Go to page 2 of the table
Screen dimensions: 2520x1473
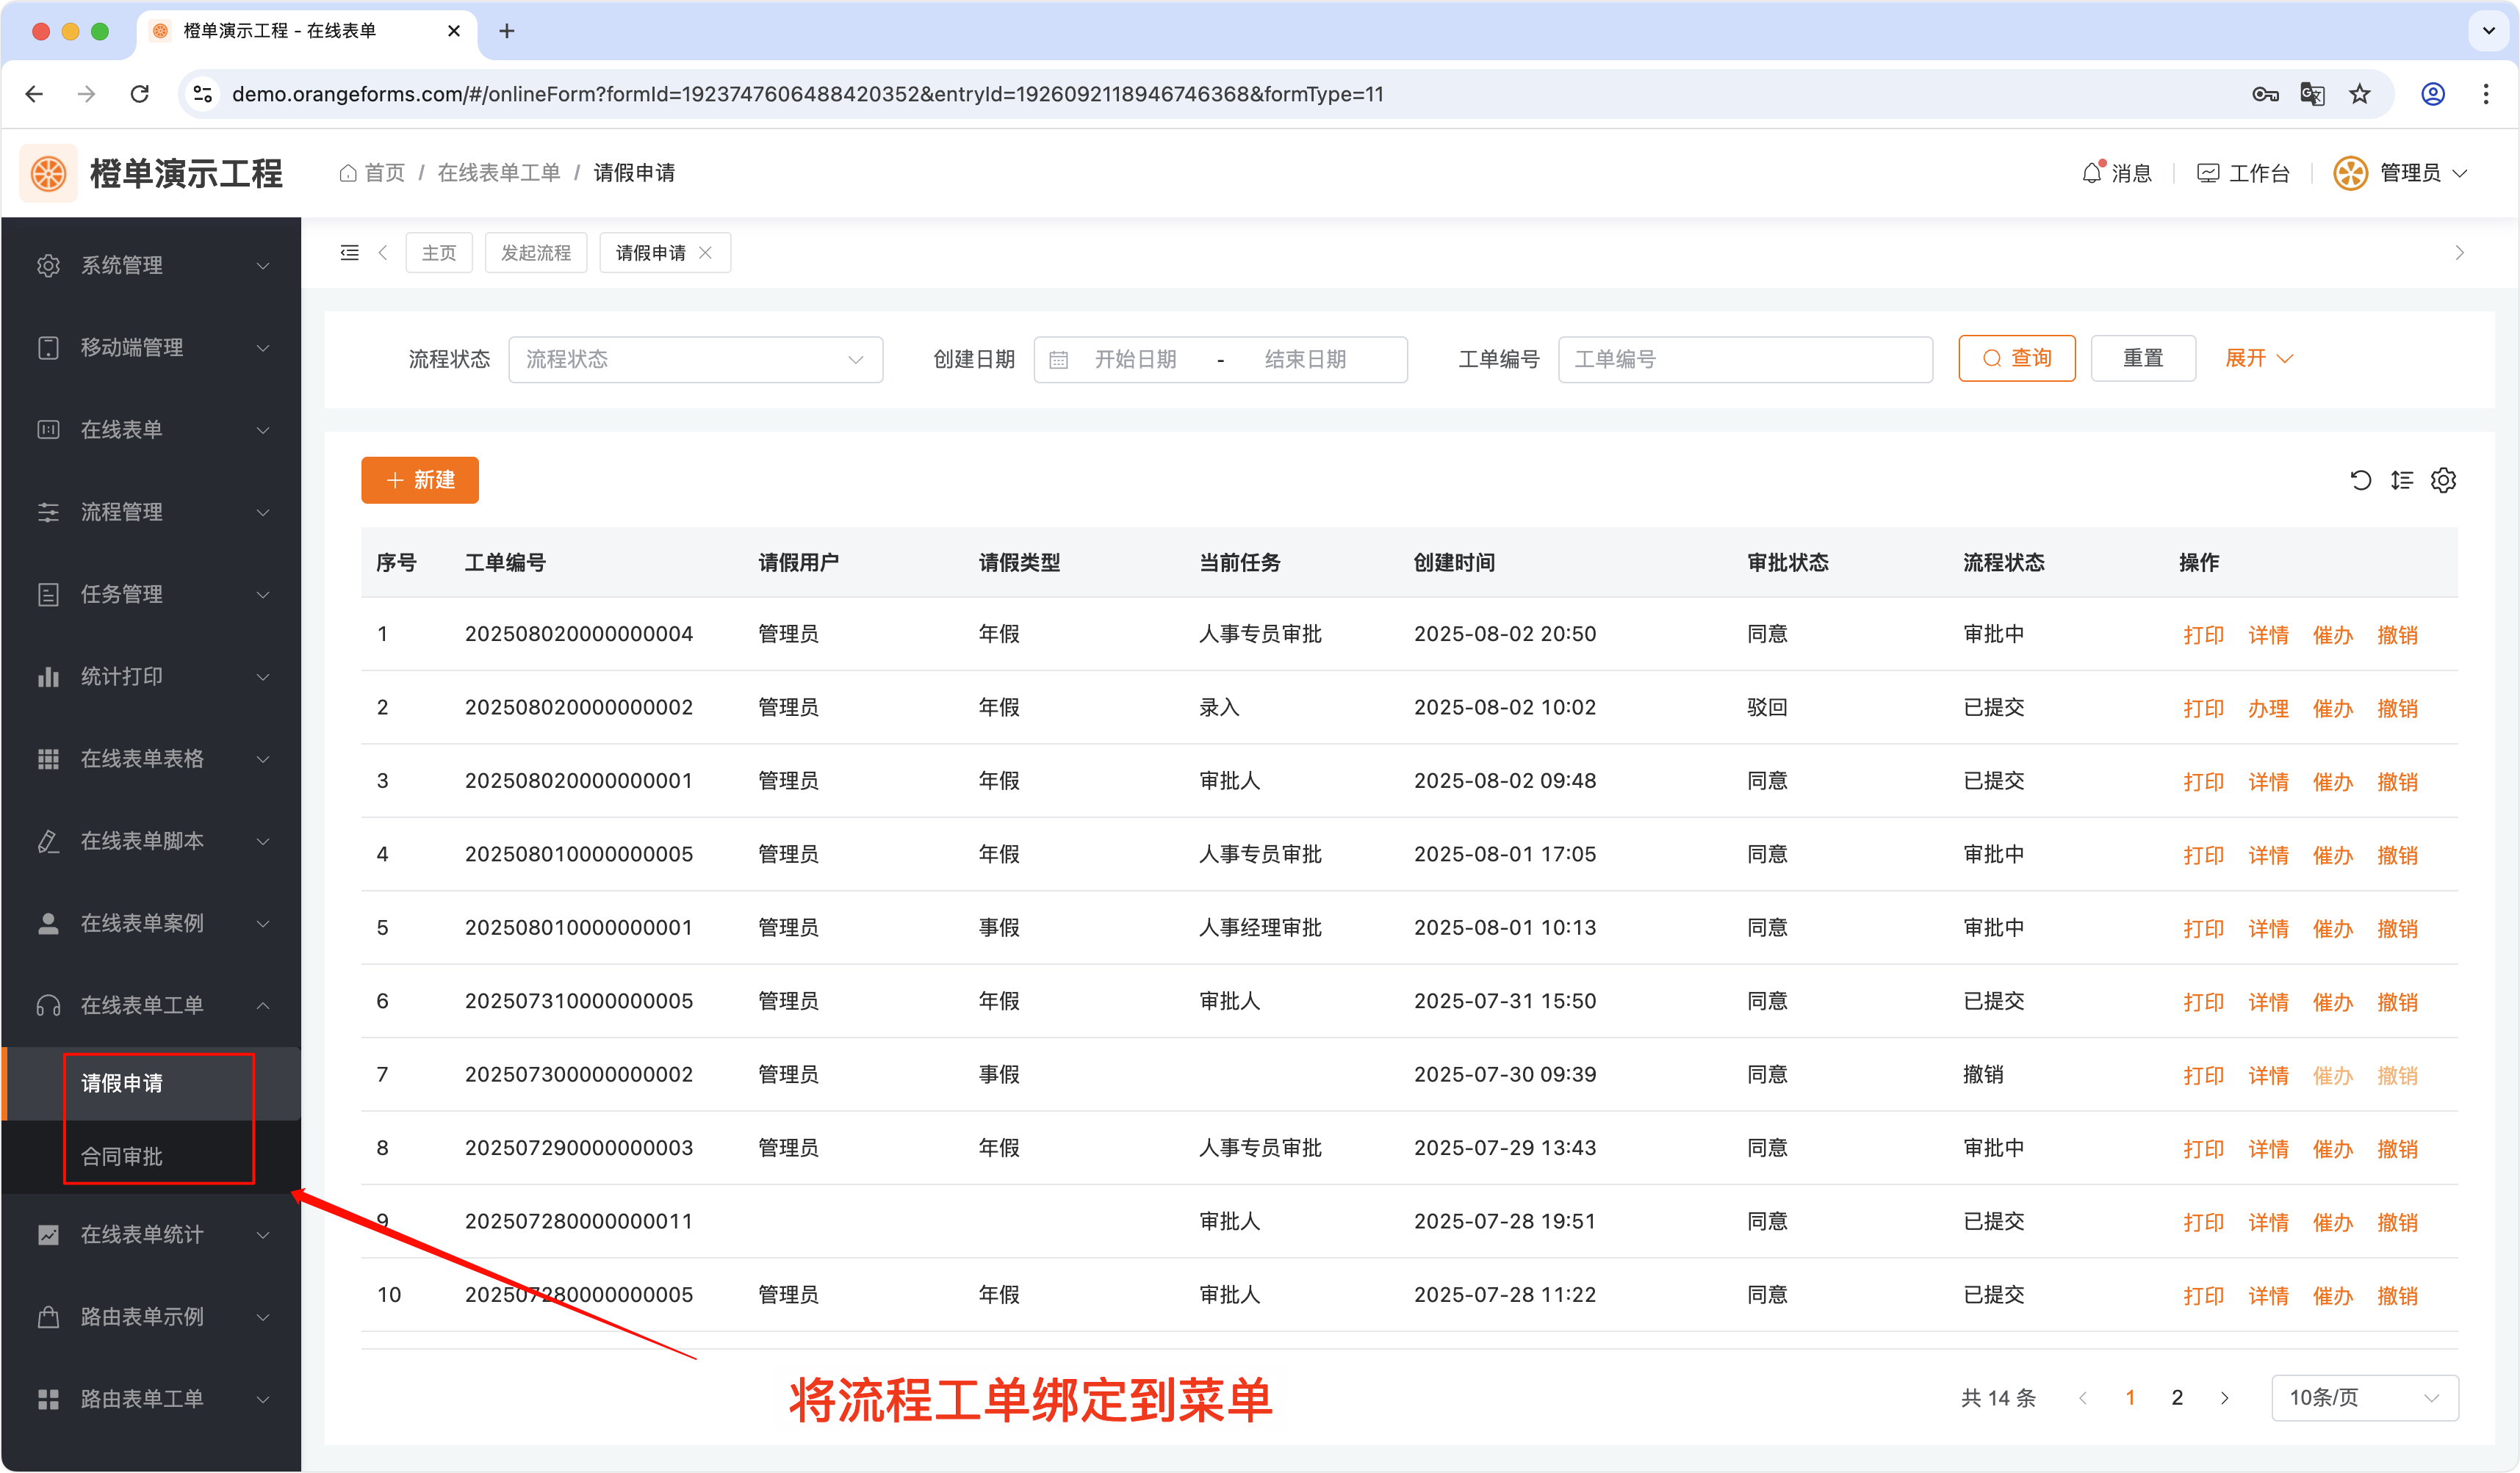2177,1398
